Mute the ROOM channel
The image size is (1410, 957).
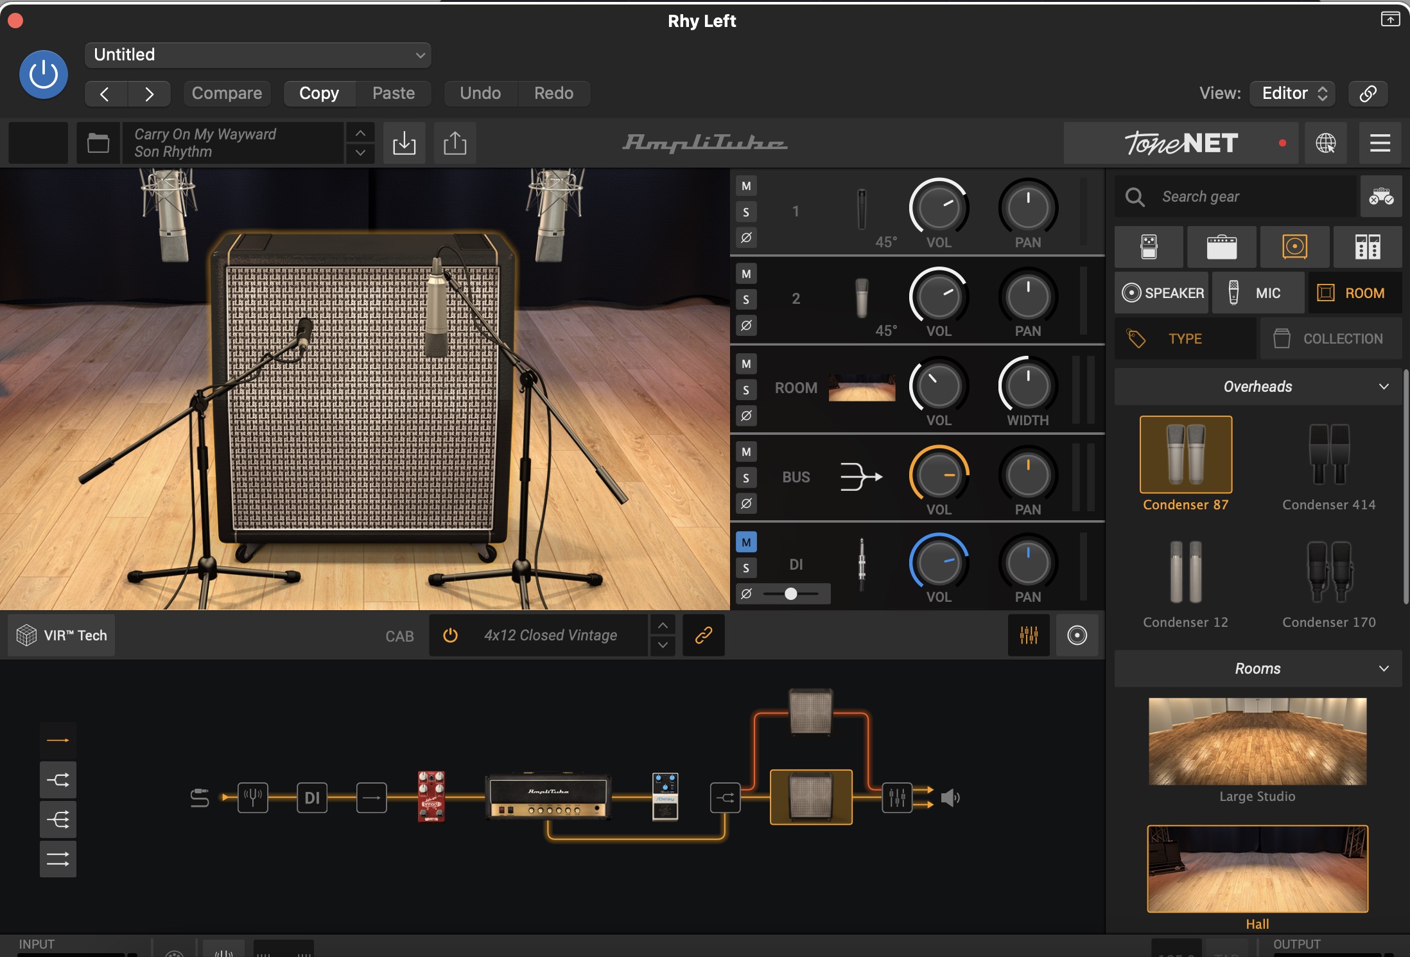pyautogui.click(x=746, y=364)
